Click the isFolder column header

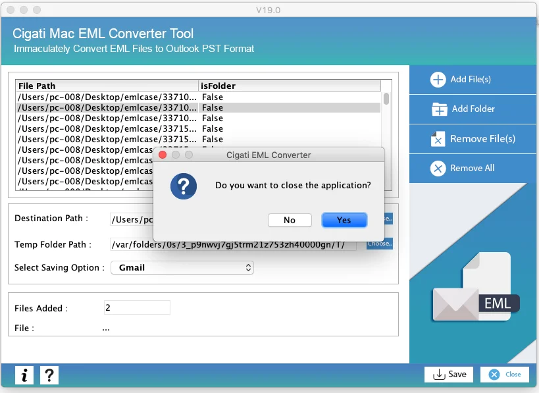tap(290, 86)
